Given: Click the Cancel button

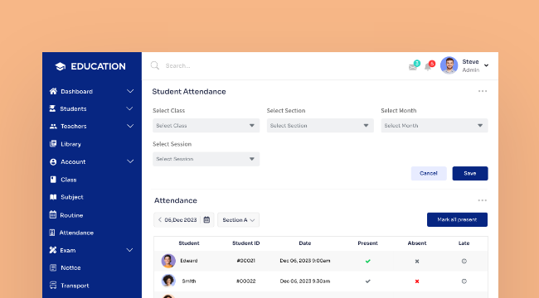Looking at the screenshot, I should pyautogui.click(x=429, y=173).
